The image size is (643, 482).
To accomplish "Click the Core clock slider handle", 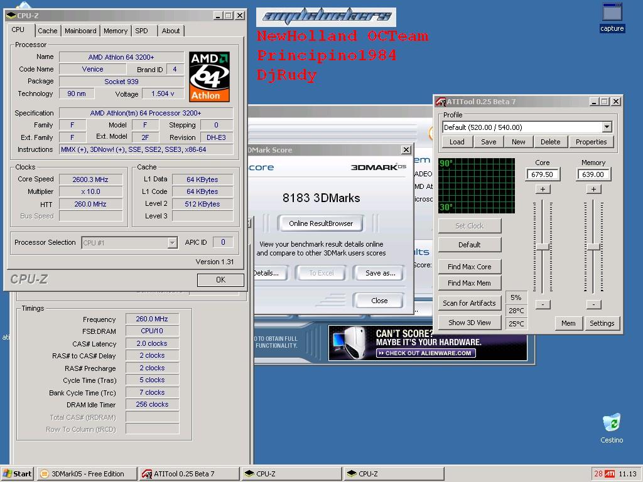I will tap(543, 247).
